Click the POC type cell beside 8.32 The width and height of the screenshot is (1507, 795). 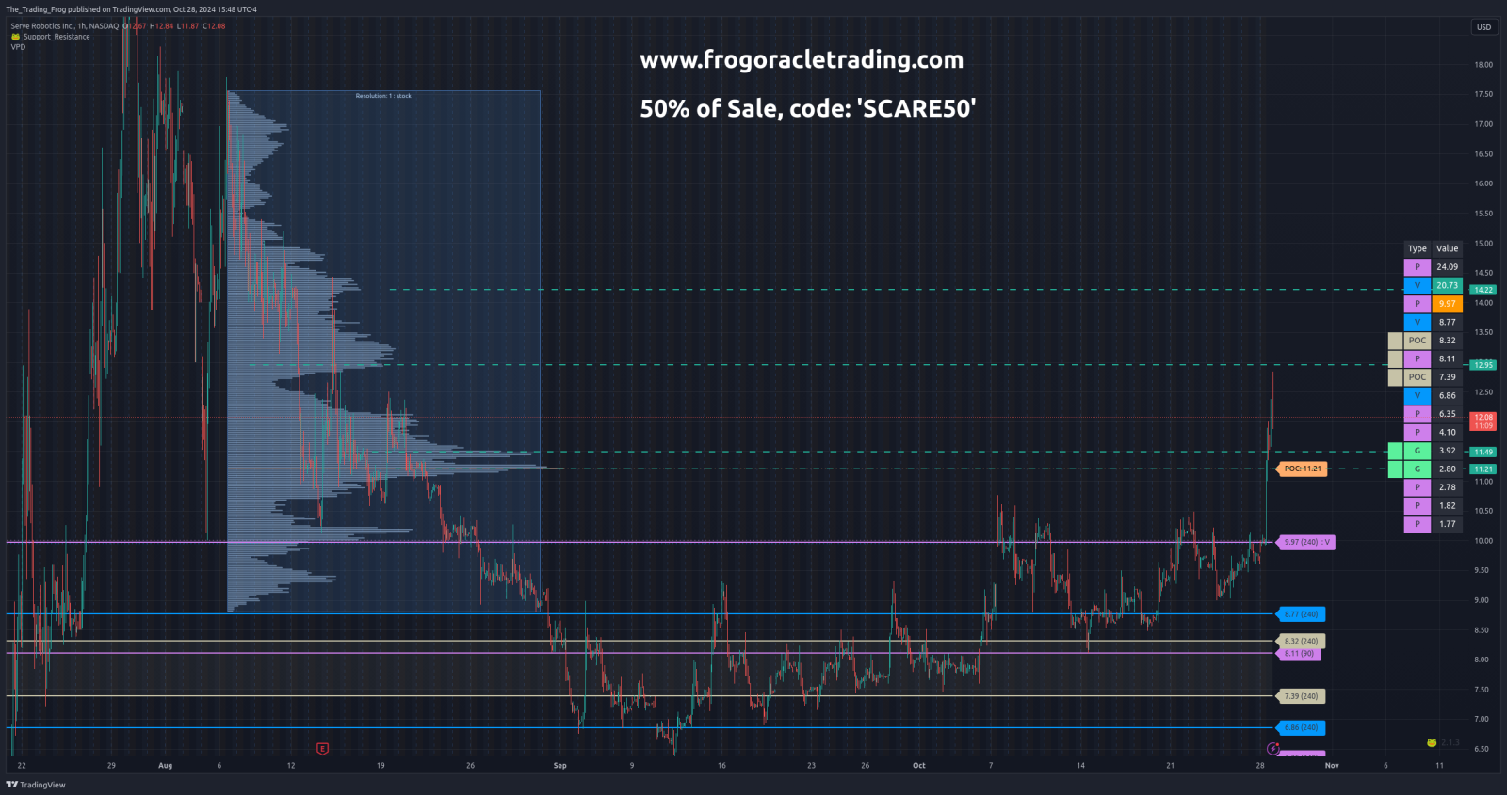click(1418, 341)
